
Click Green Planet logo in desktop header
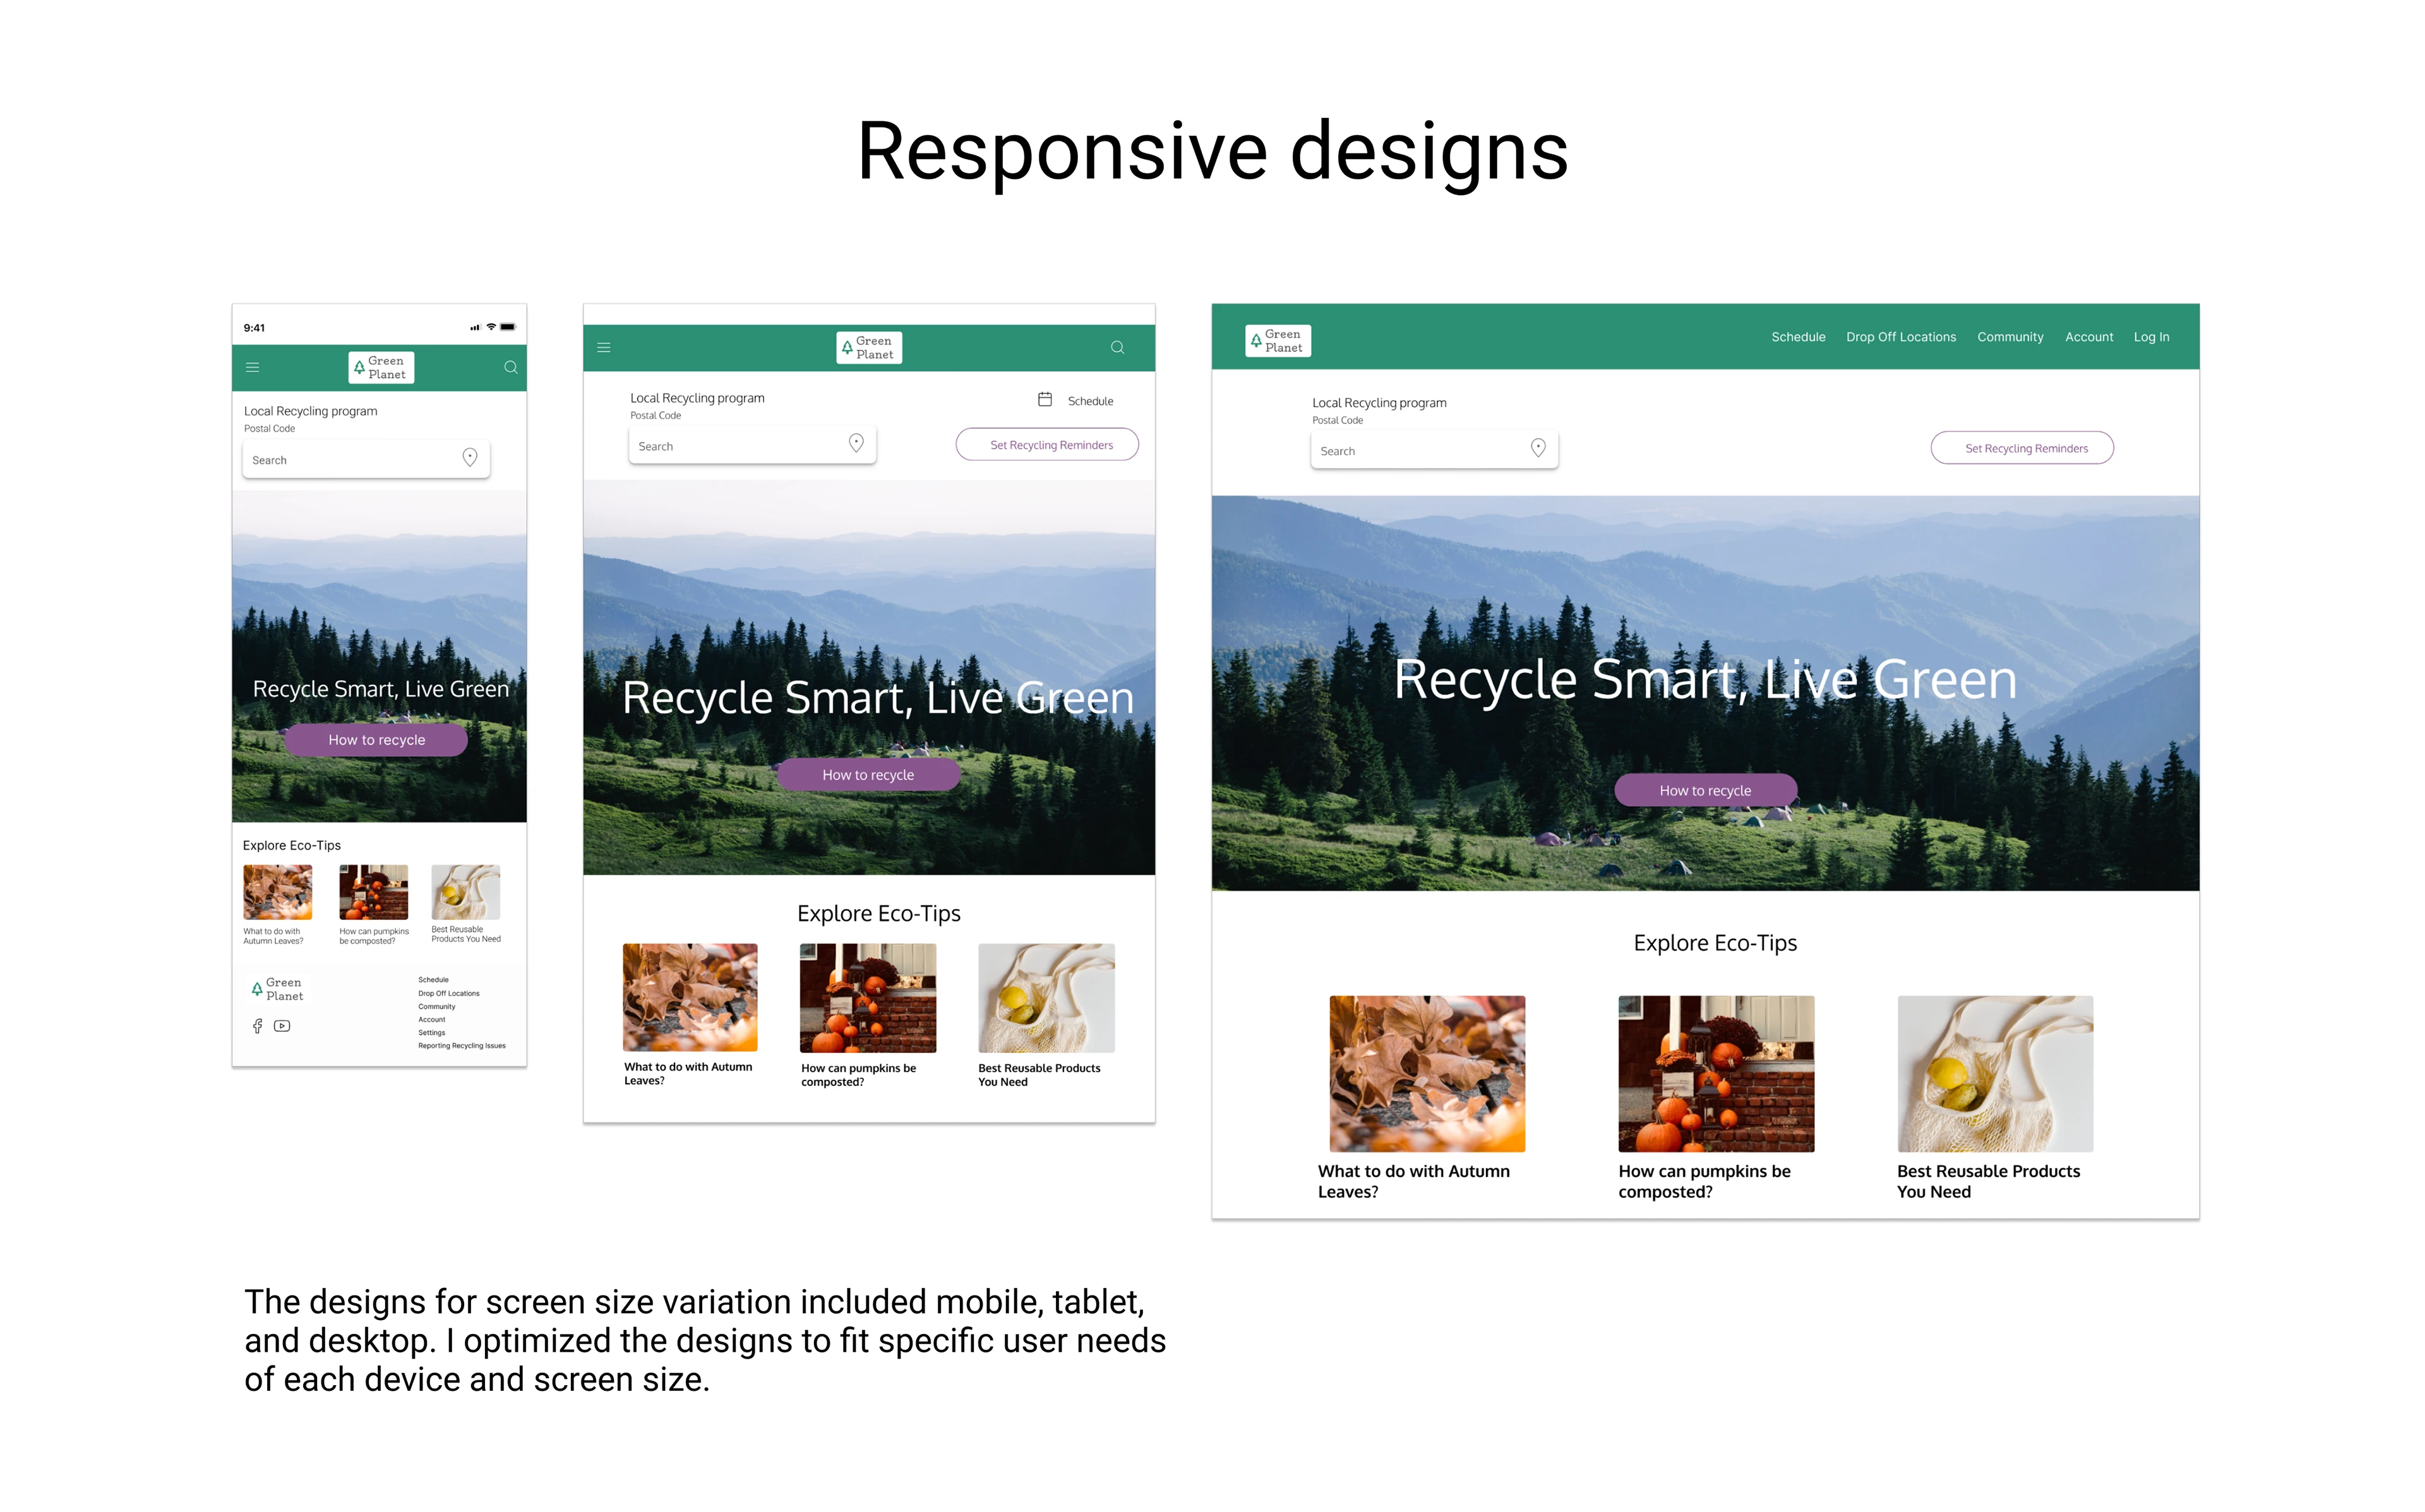point(1277,340)
